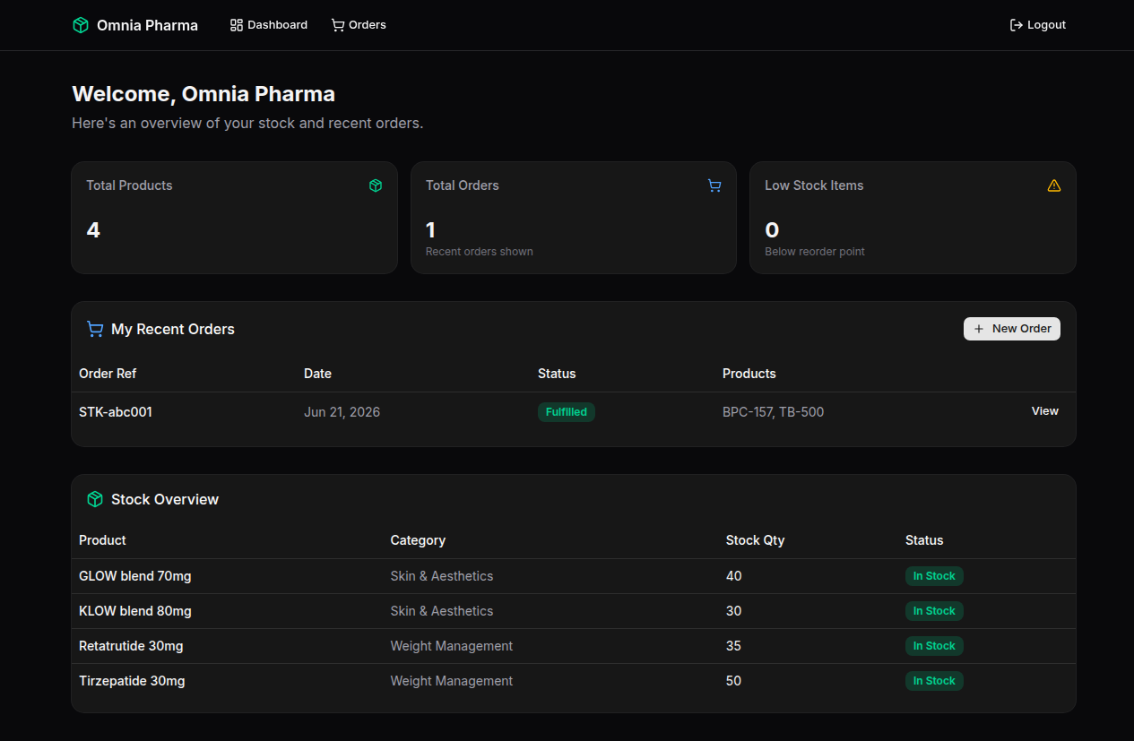Click the Stock Qty column header

tap(756, 540)
